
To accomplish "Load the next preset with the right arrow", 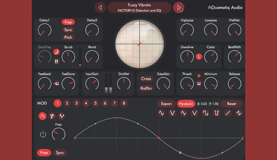I will pyautogui.click(x=179, y=8).
